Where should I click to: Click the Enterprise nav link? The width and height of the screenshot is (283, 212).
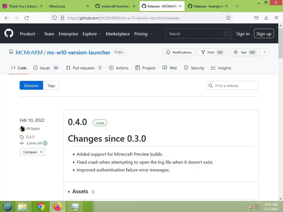pyautogui.click(x=69, y=34)
